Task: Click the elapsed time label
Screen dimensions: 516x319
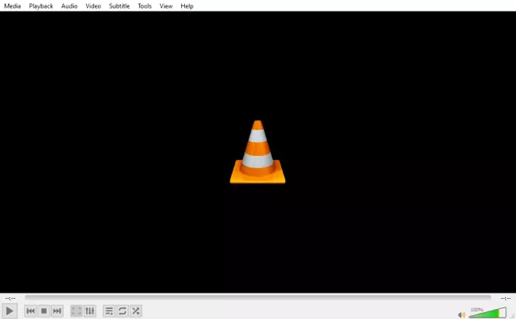Action: [x=10, y=298]
